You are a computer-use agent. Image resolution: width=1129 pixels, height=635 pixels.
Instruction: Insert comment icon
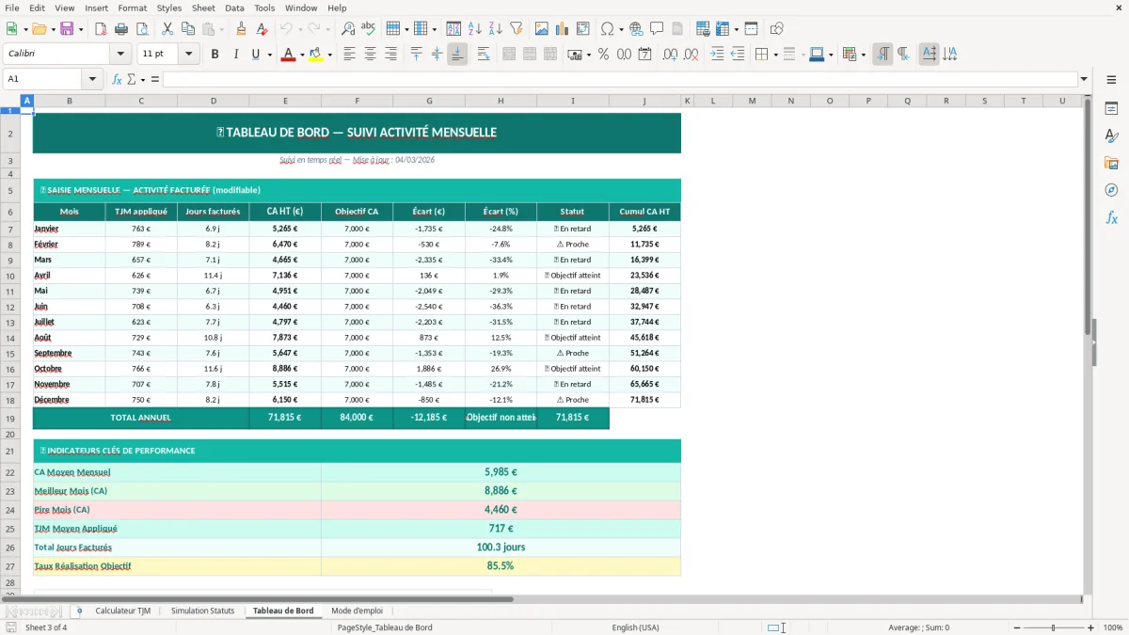657,29
